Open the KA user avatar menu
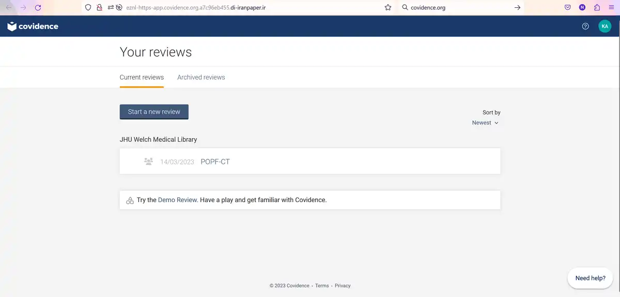Screen dimensions: 620x297 point(605,26)
